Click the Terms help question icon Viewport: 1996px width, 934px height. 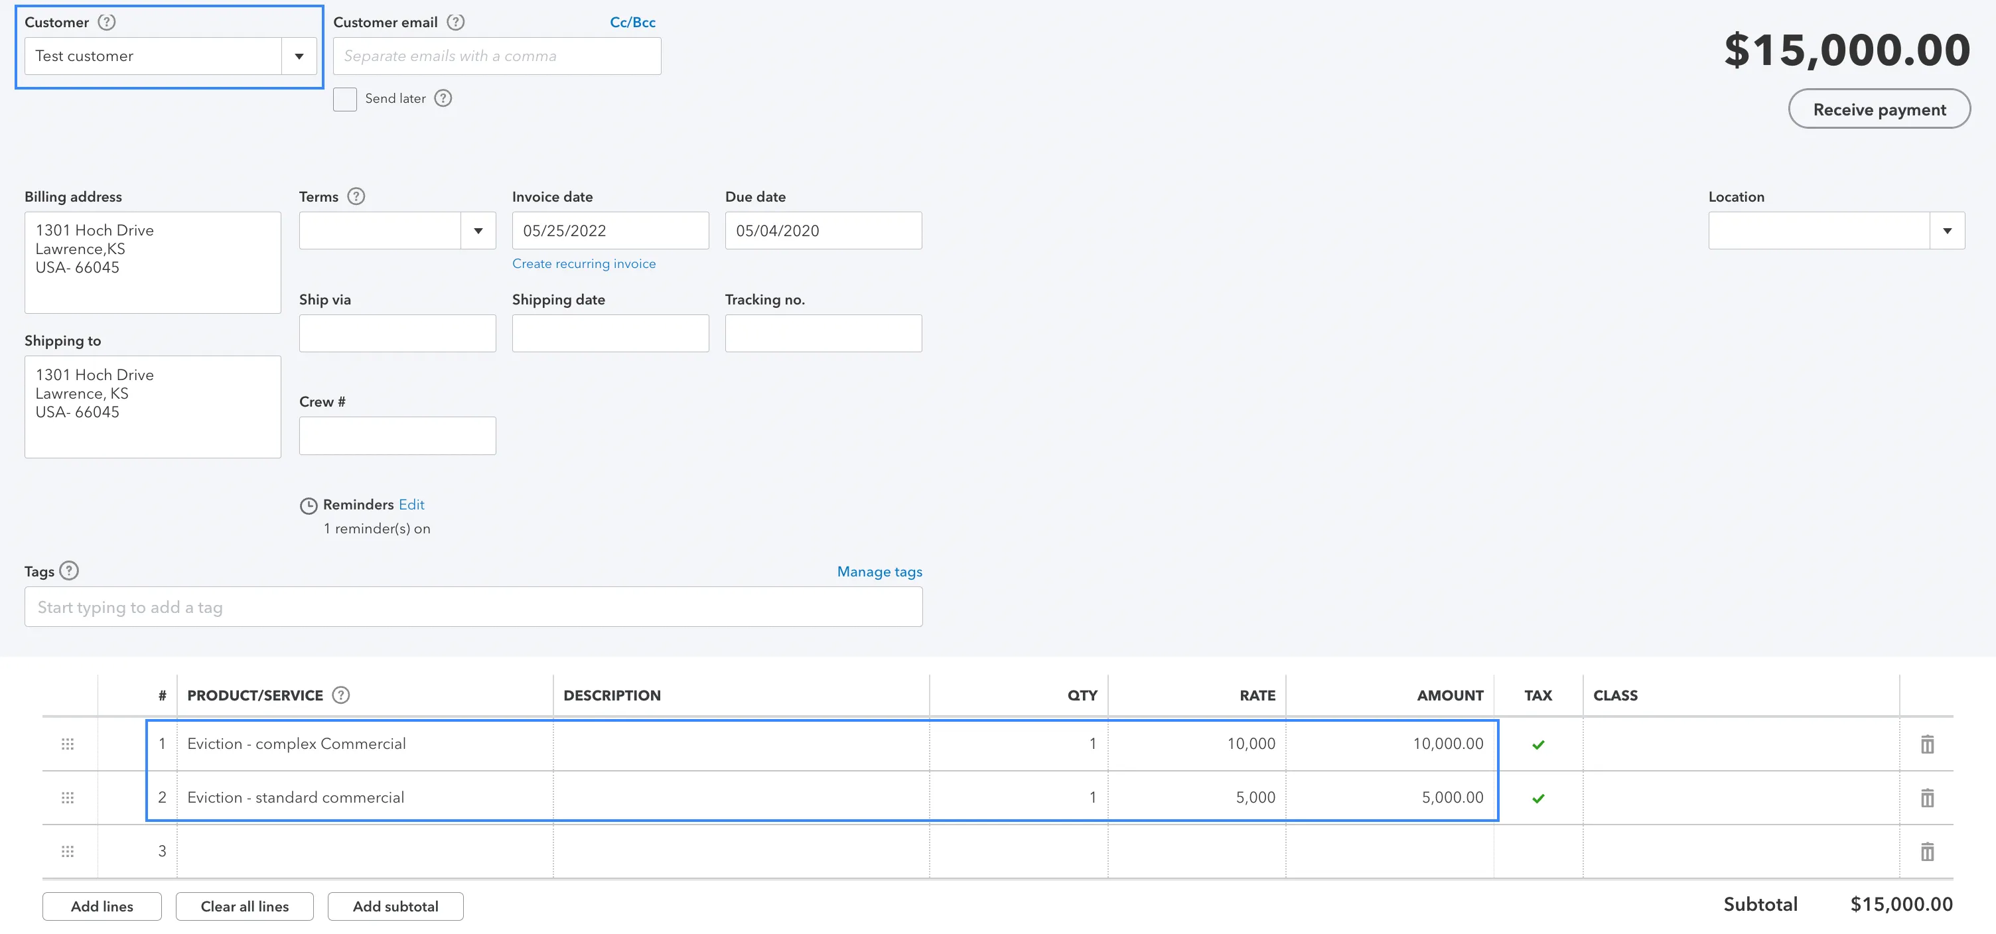click(356, 196)
